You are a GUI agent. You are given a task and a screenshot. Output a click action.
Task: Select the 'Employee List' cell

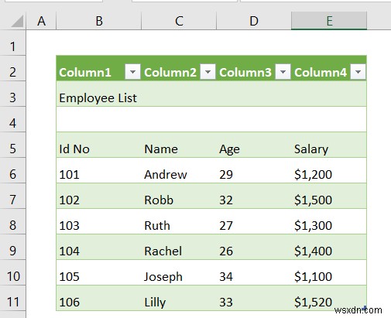99,94
